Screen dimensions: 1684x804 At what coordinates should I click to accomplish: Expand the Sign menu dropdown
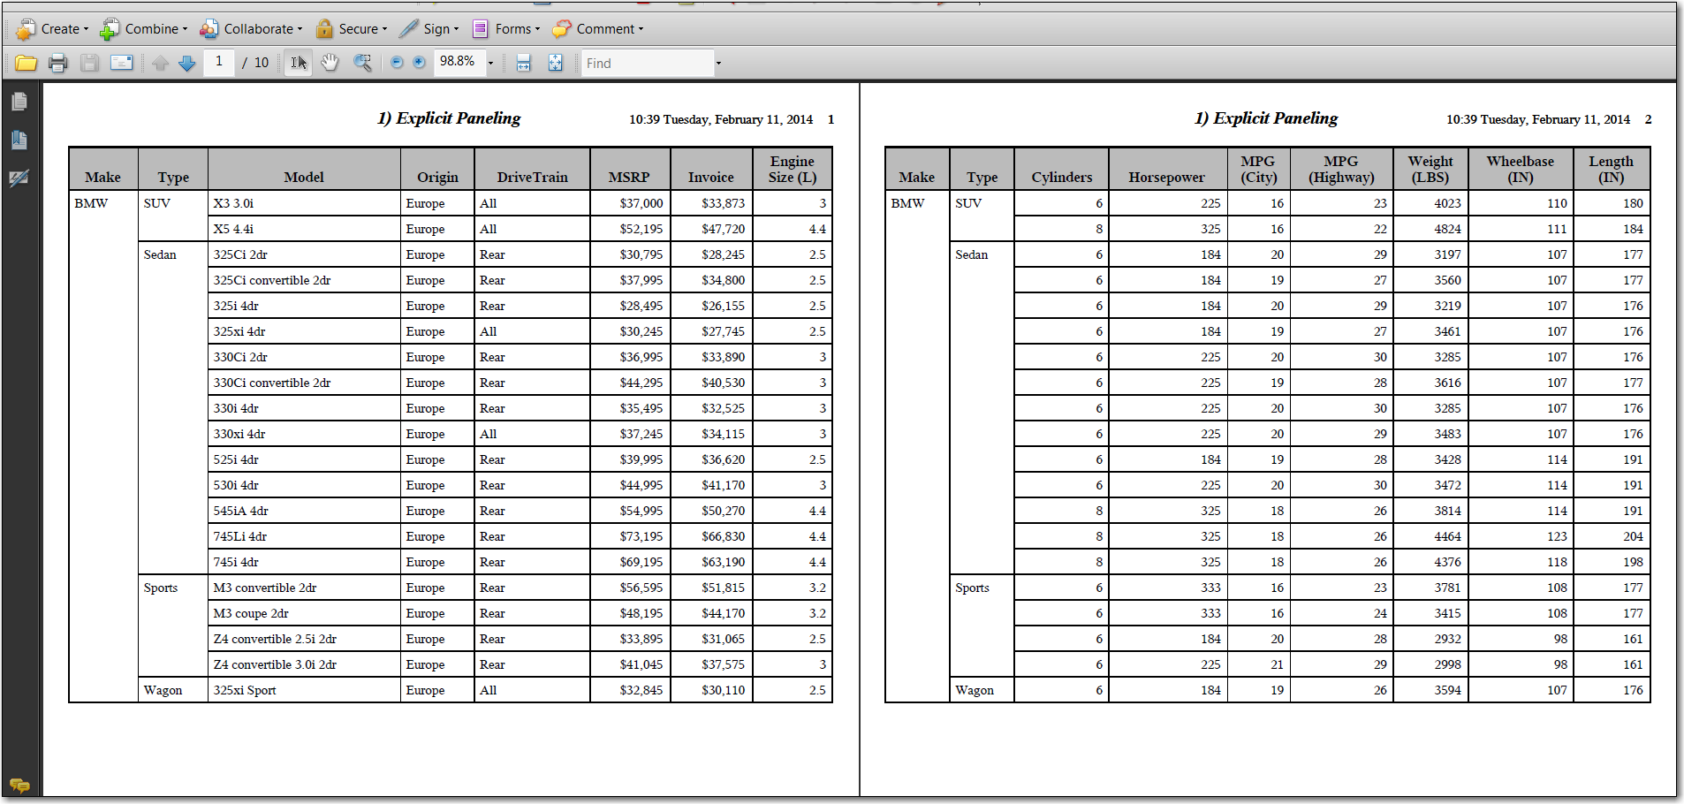pyautogui.click(x=430, y=28)
